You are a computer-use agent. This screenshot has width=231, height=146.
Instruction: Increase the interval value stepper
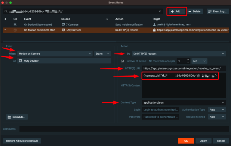tap(188, 60)
